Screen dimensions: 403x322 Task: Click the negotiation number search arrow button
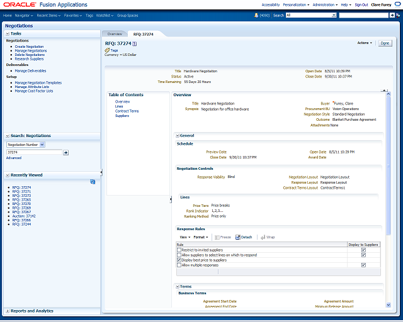tap(65, 153)
